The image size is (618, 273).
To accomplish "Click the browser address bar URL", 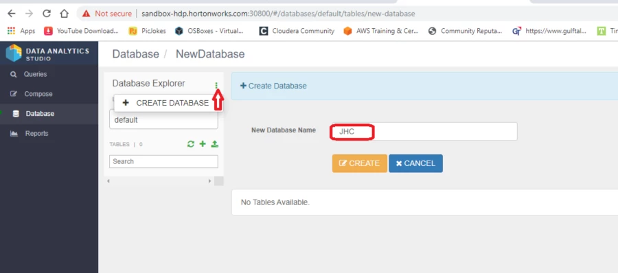I will tap(278, 14).
